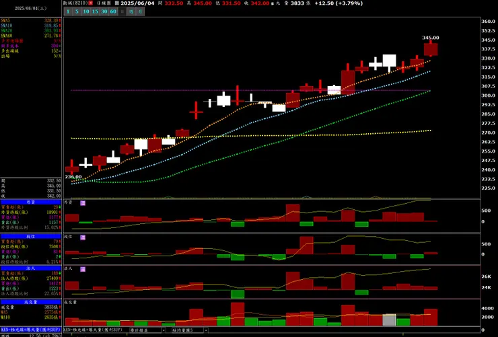The width and height of the screenshot is (498, 337).
Task: Click the red icon beside 勤誠(8210)
Action: (x=91, y=3)
